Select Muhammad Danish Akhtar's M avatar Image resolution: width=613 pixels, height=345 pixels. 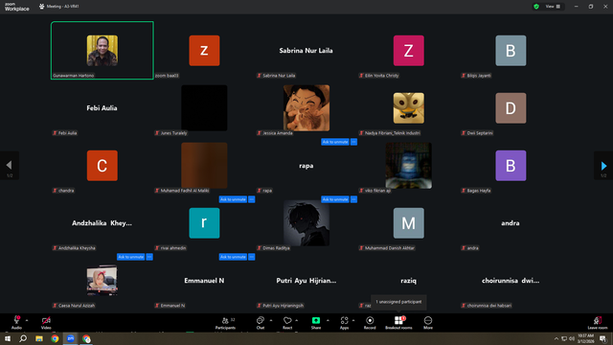tap(409, 223)
